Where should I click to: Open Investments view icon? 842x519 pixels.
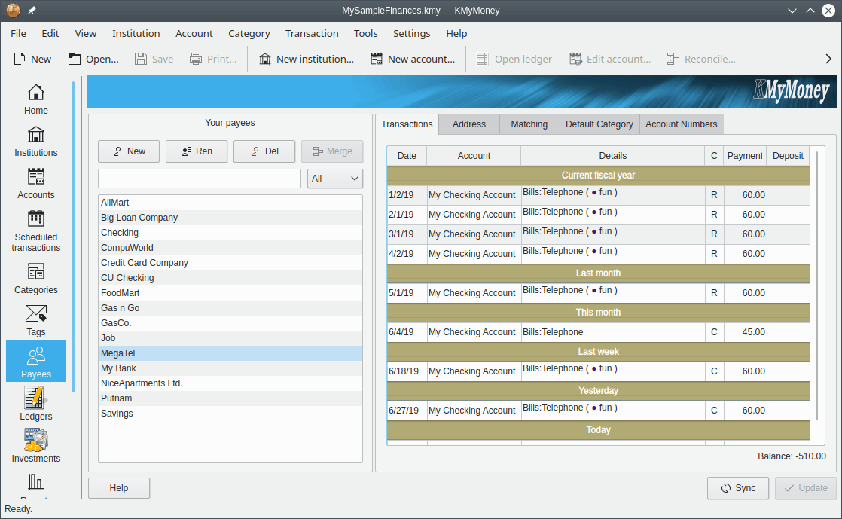pyautogui.click(x=36, y=446)
